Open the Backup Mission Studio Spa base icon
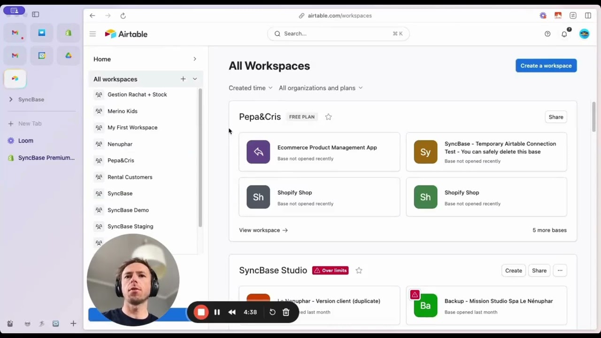 click(425, 305)
